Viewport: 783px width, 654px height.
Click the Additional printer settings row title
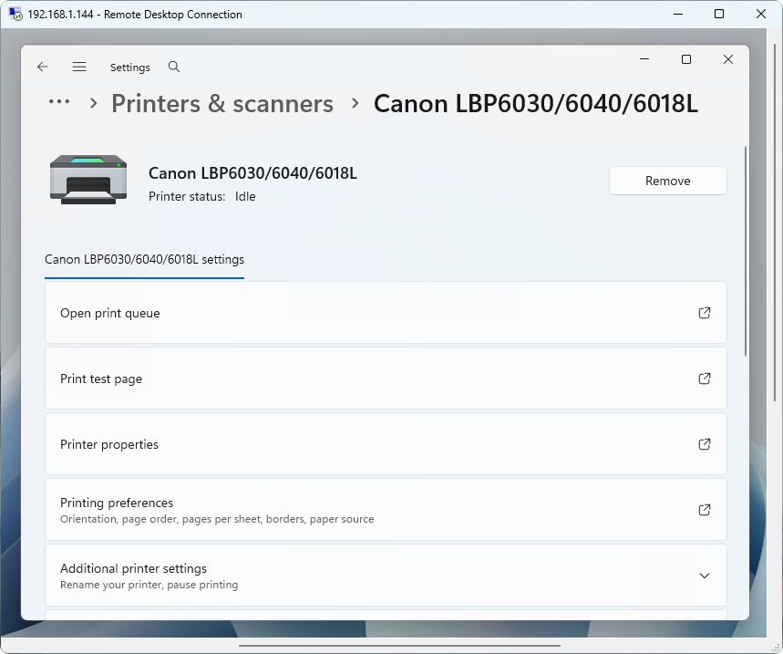pyautogui.click(x=133, y=568)
